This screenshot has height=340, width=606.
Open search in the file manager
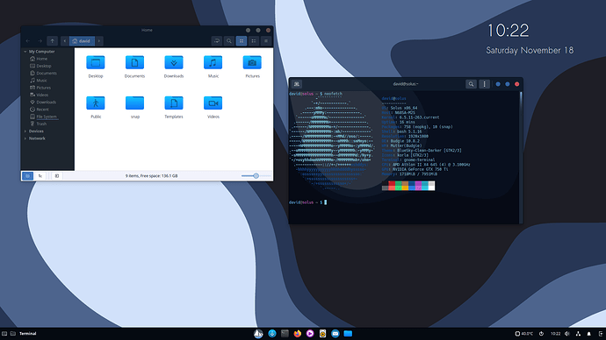229,41
